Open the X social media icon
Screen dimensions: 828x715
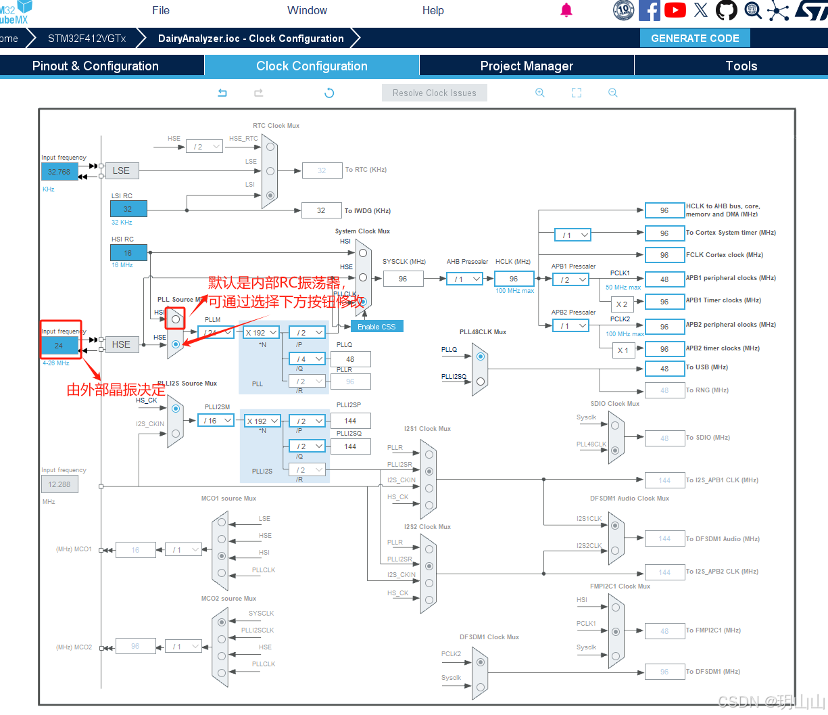(701, 10)
